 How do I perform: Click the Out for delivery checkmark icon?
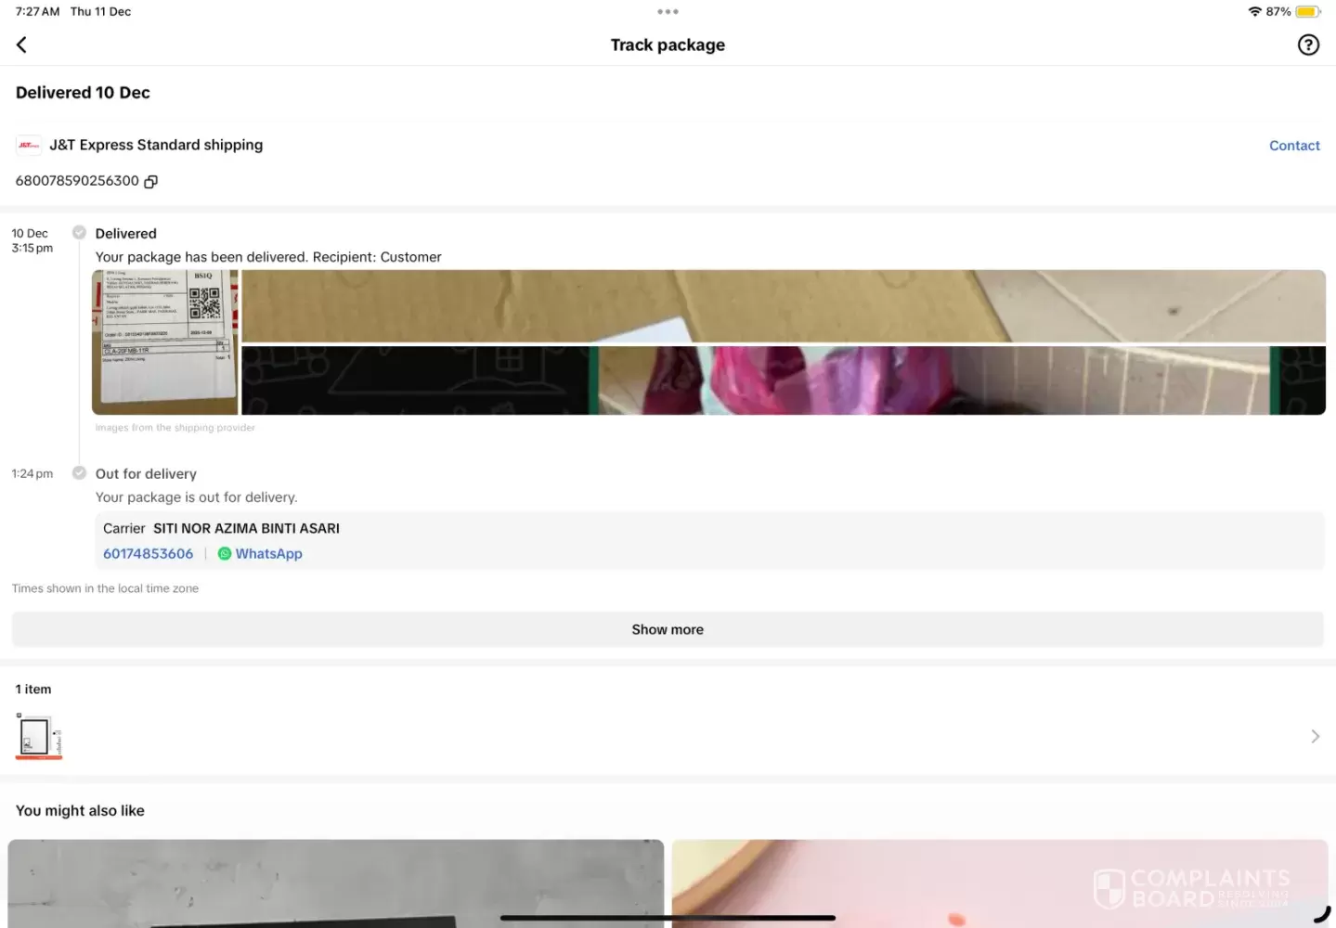pyautogui.click(x=80, y=473)
